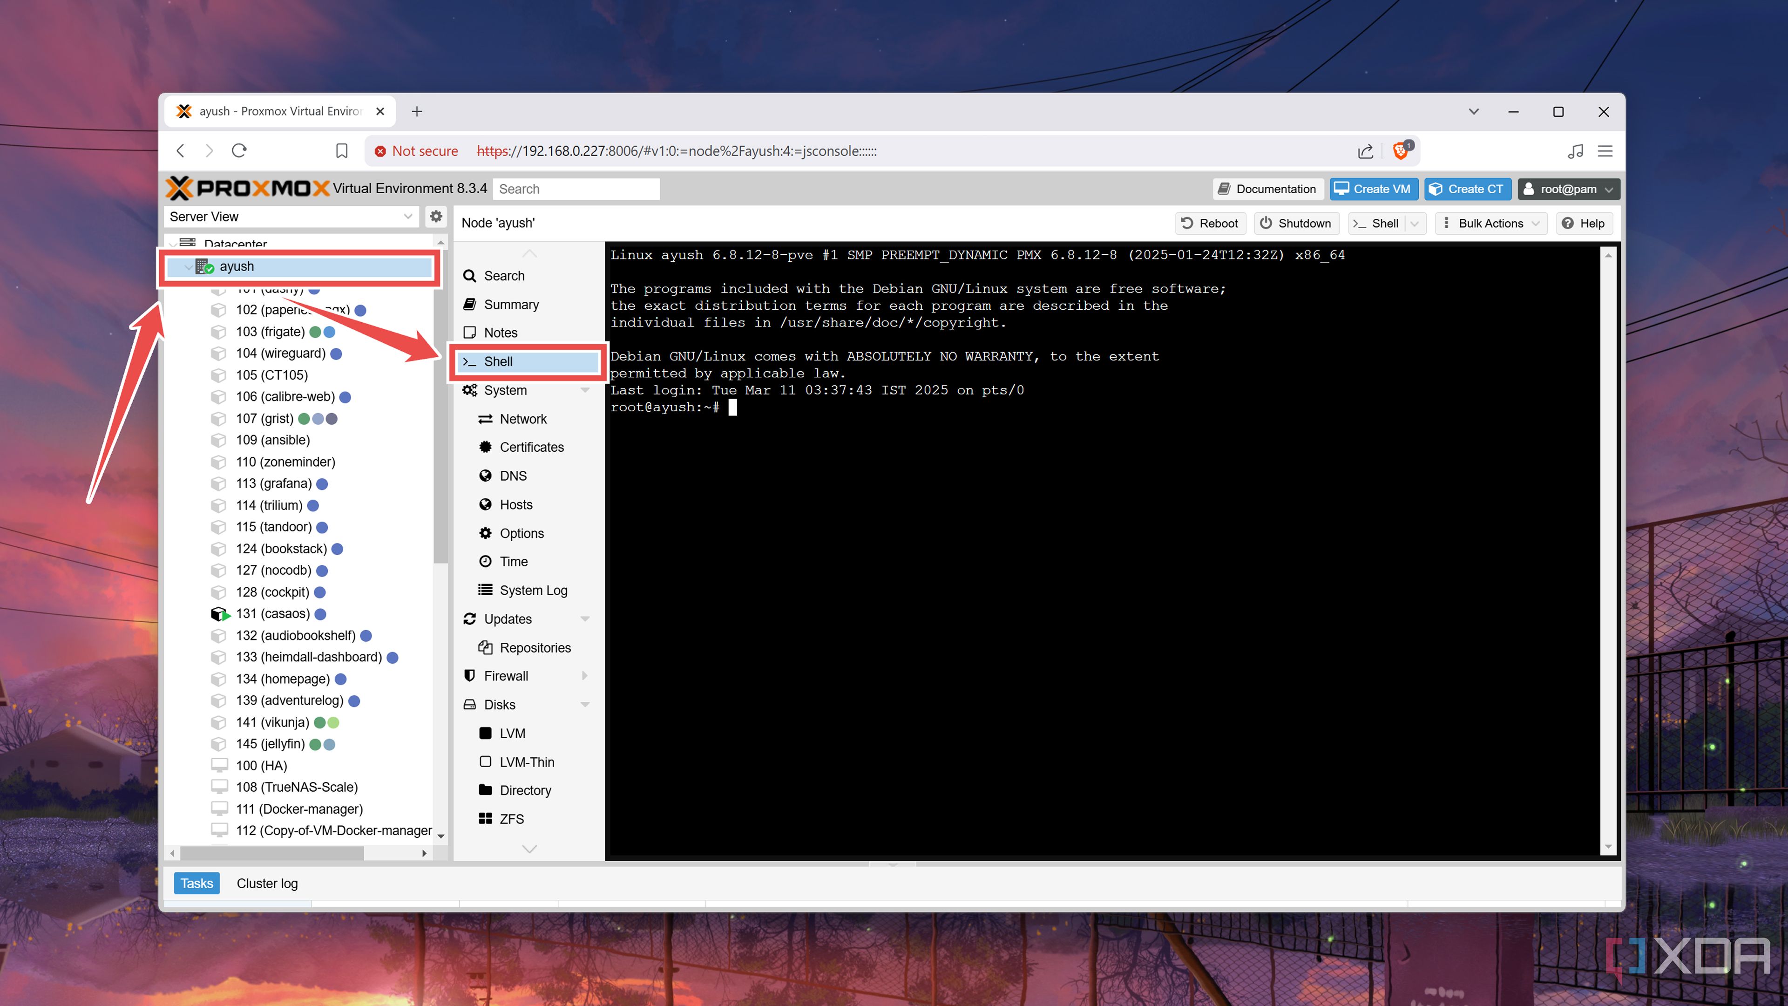View the System Log
The height and width of the screenshot is (1006, 1788).
[533, 590]
